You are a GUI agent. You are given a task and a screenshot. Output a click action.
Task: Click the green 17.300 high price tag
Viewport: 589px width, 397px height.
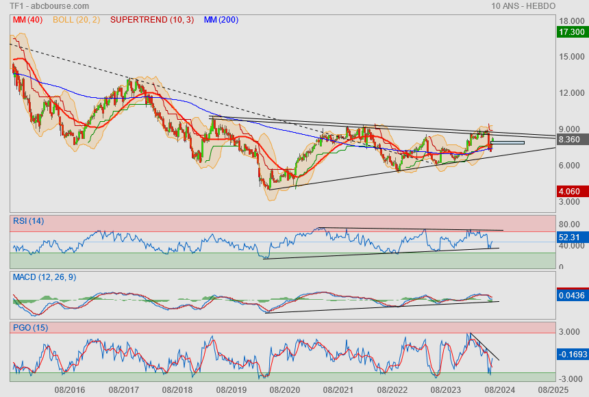tap(573, 32)
